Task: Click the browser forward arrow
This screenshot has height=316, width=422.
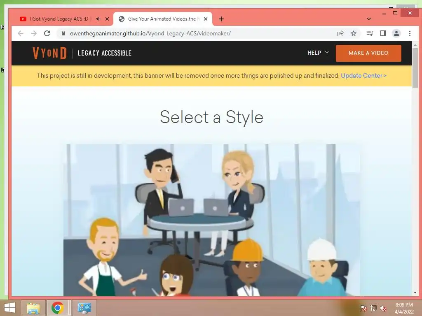Action: 34,33
